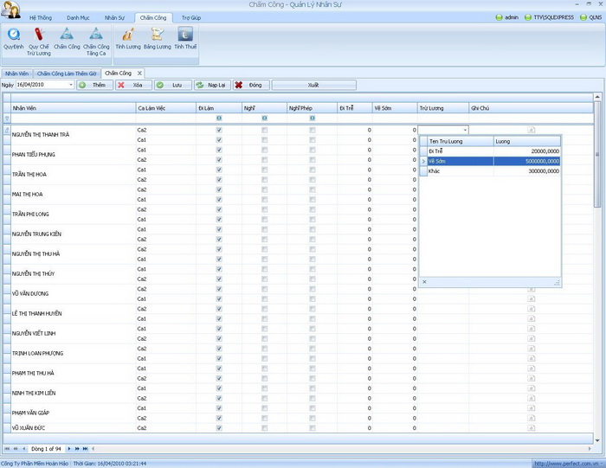Open the Danh Mục menu tab
Screen dimensions: 606x468
coord(78,18)
